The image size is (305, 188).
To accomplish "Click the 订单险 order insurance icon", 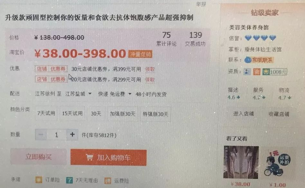I will [39, 180].
